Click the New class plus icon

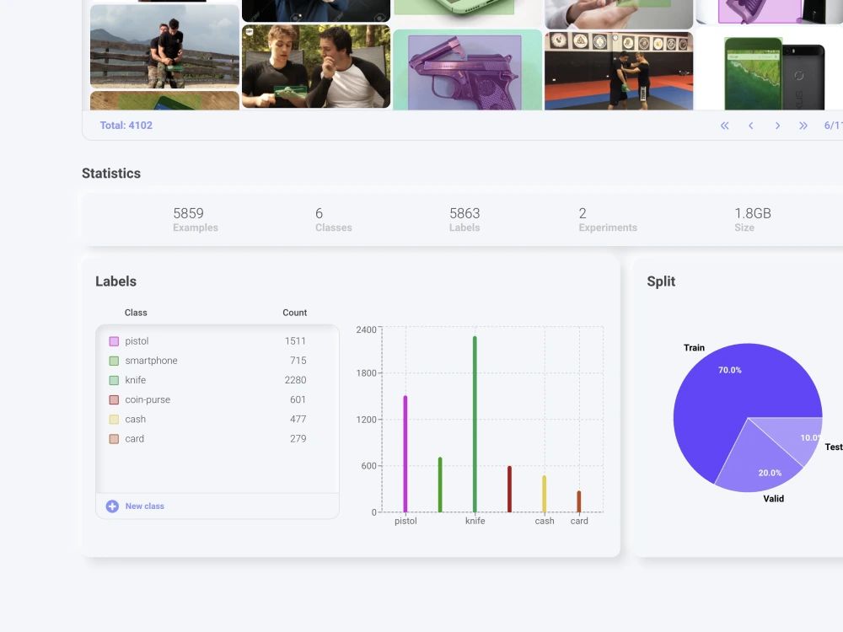(x=112, y=506)
